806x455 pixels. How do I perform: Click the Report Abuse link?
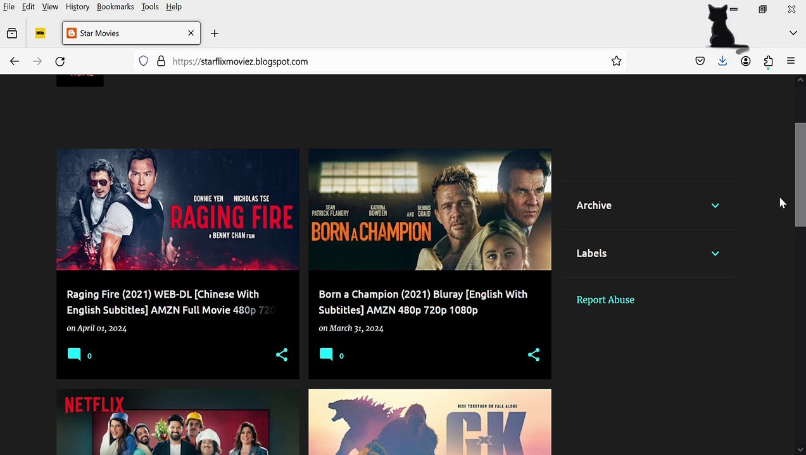coord(605,300)
